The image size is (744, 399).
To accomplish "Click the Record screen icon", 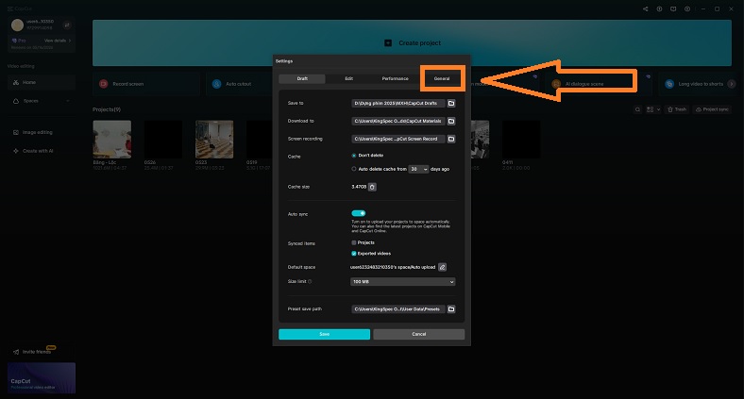I will (102, 85).
